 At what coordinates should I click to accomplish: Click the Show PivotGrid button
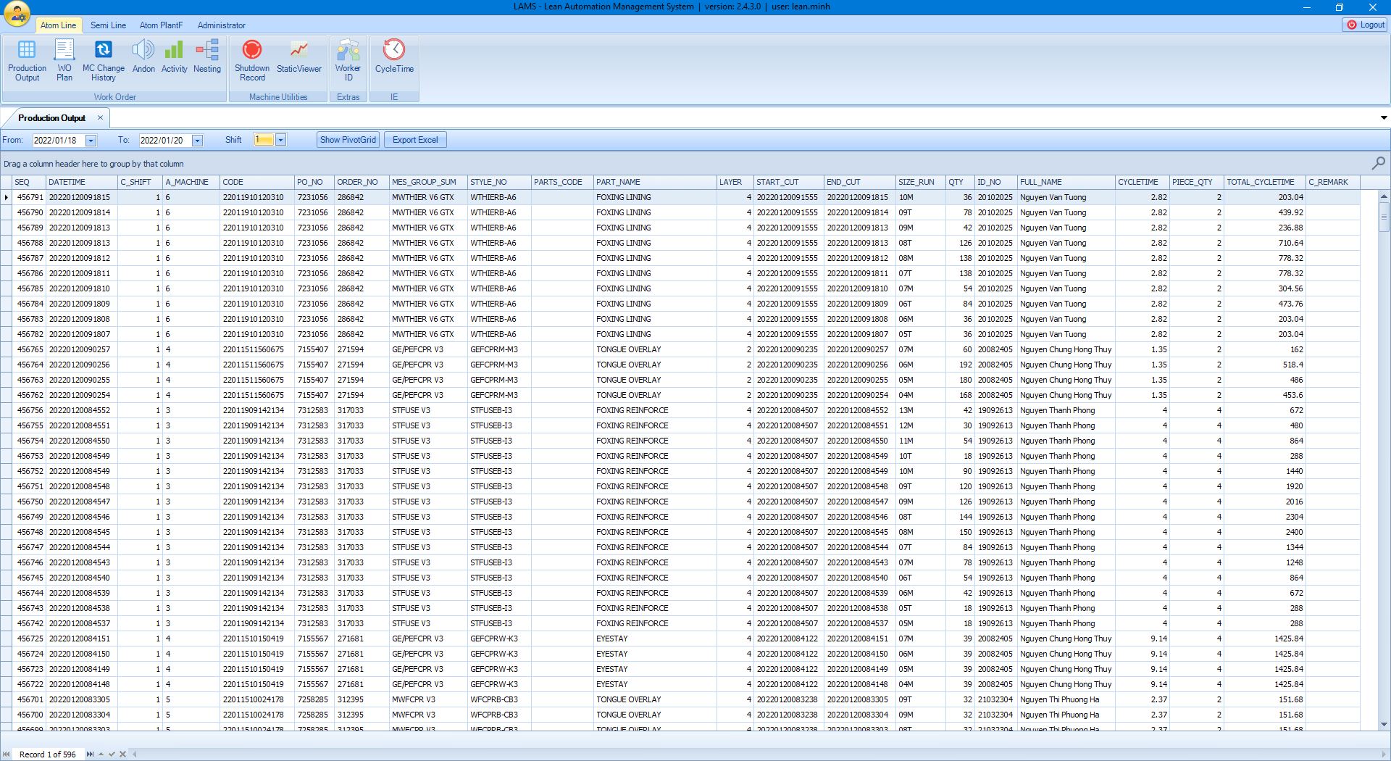coord(348,140)
